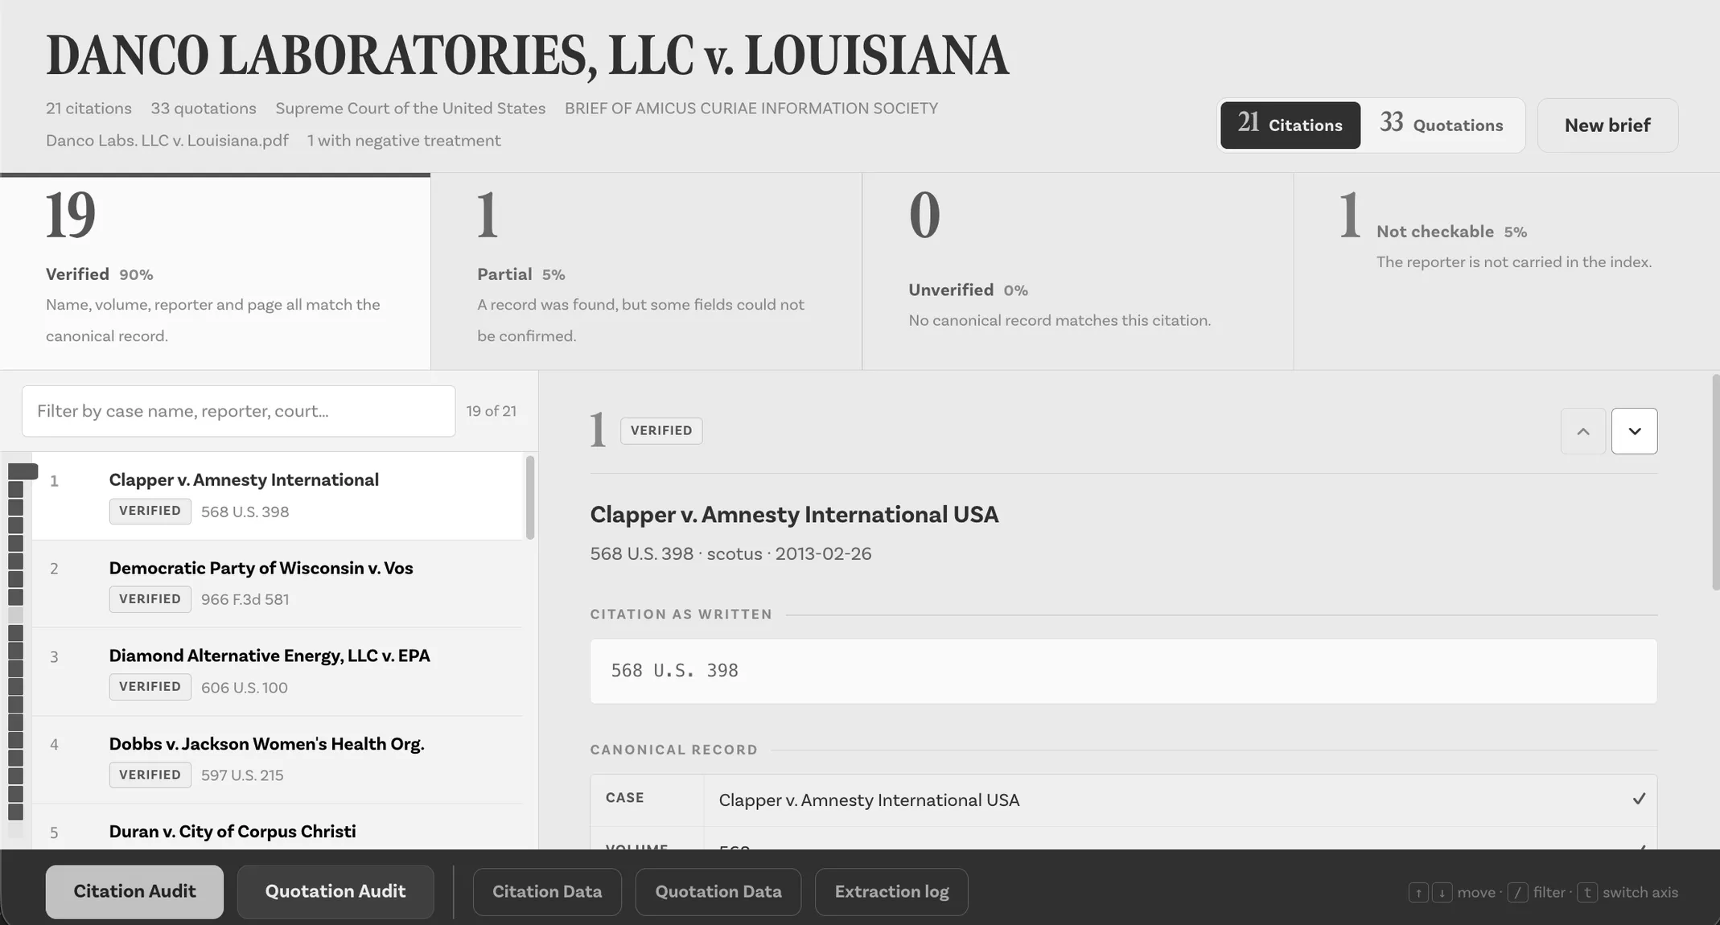Open the Citation Audit tab
The height and width of the screenshot is (925, 1720).
(134, 891)
